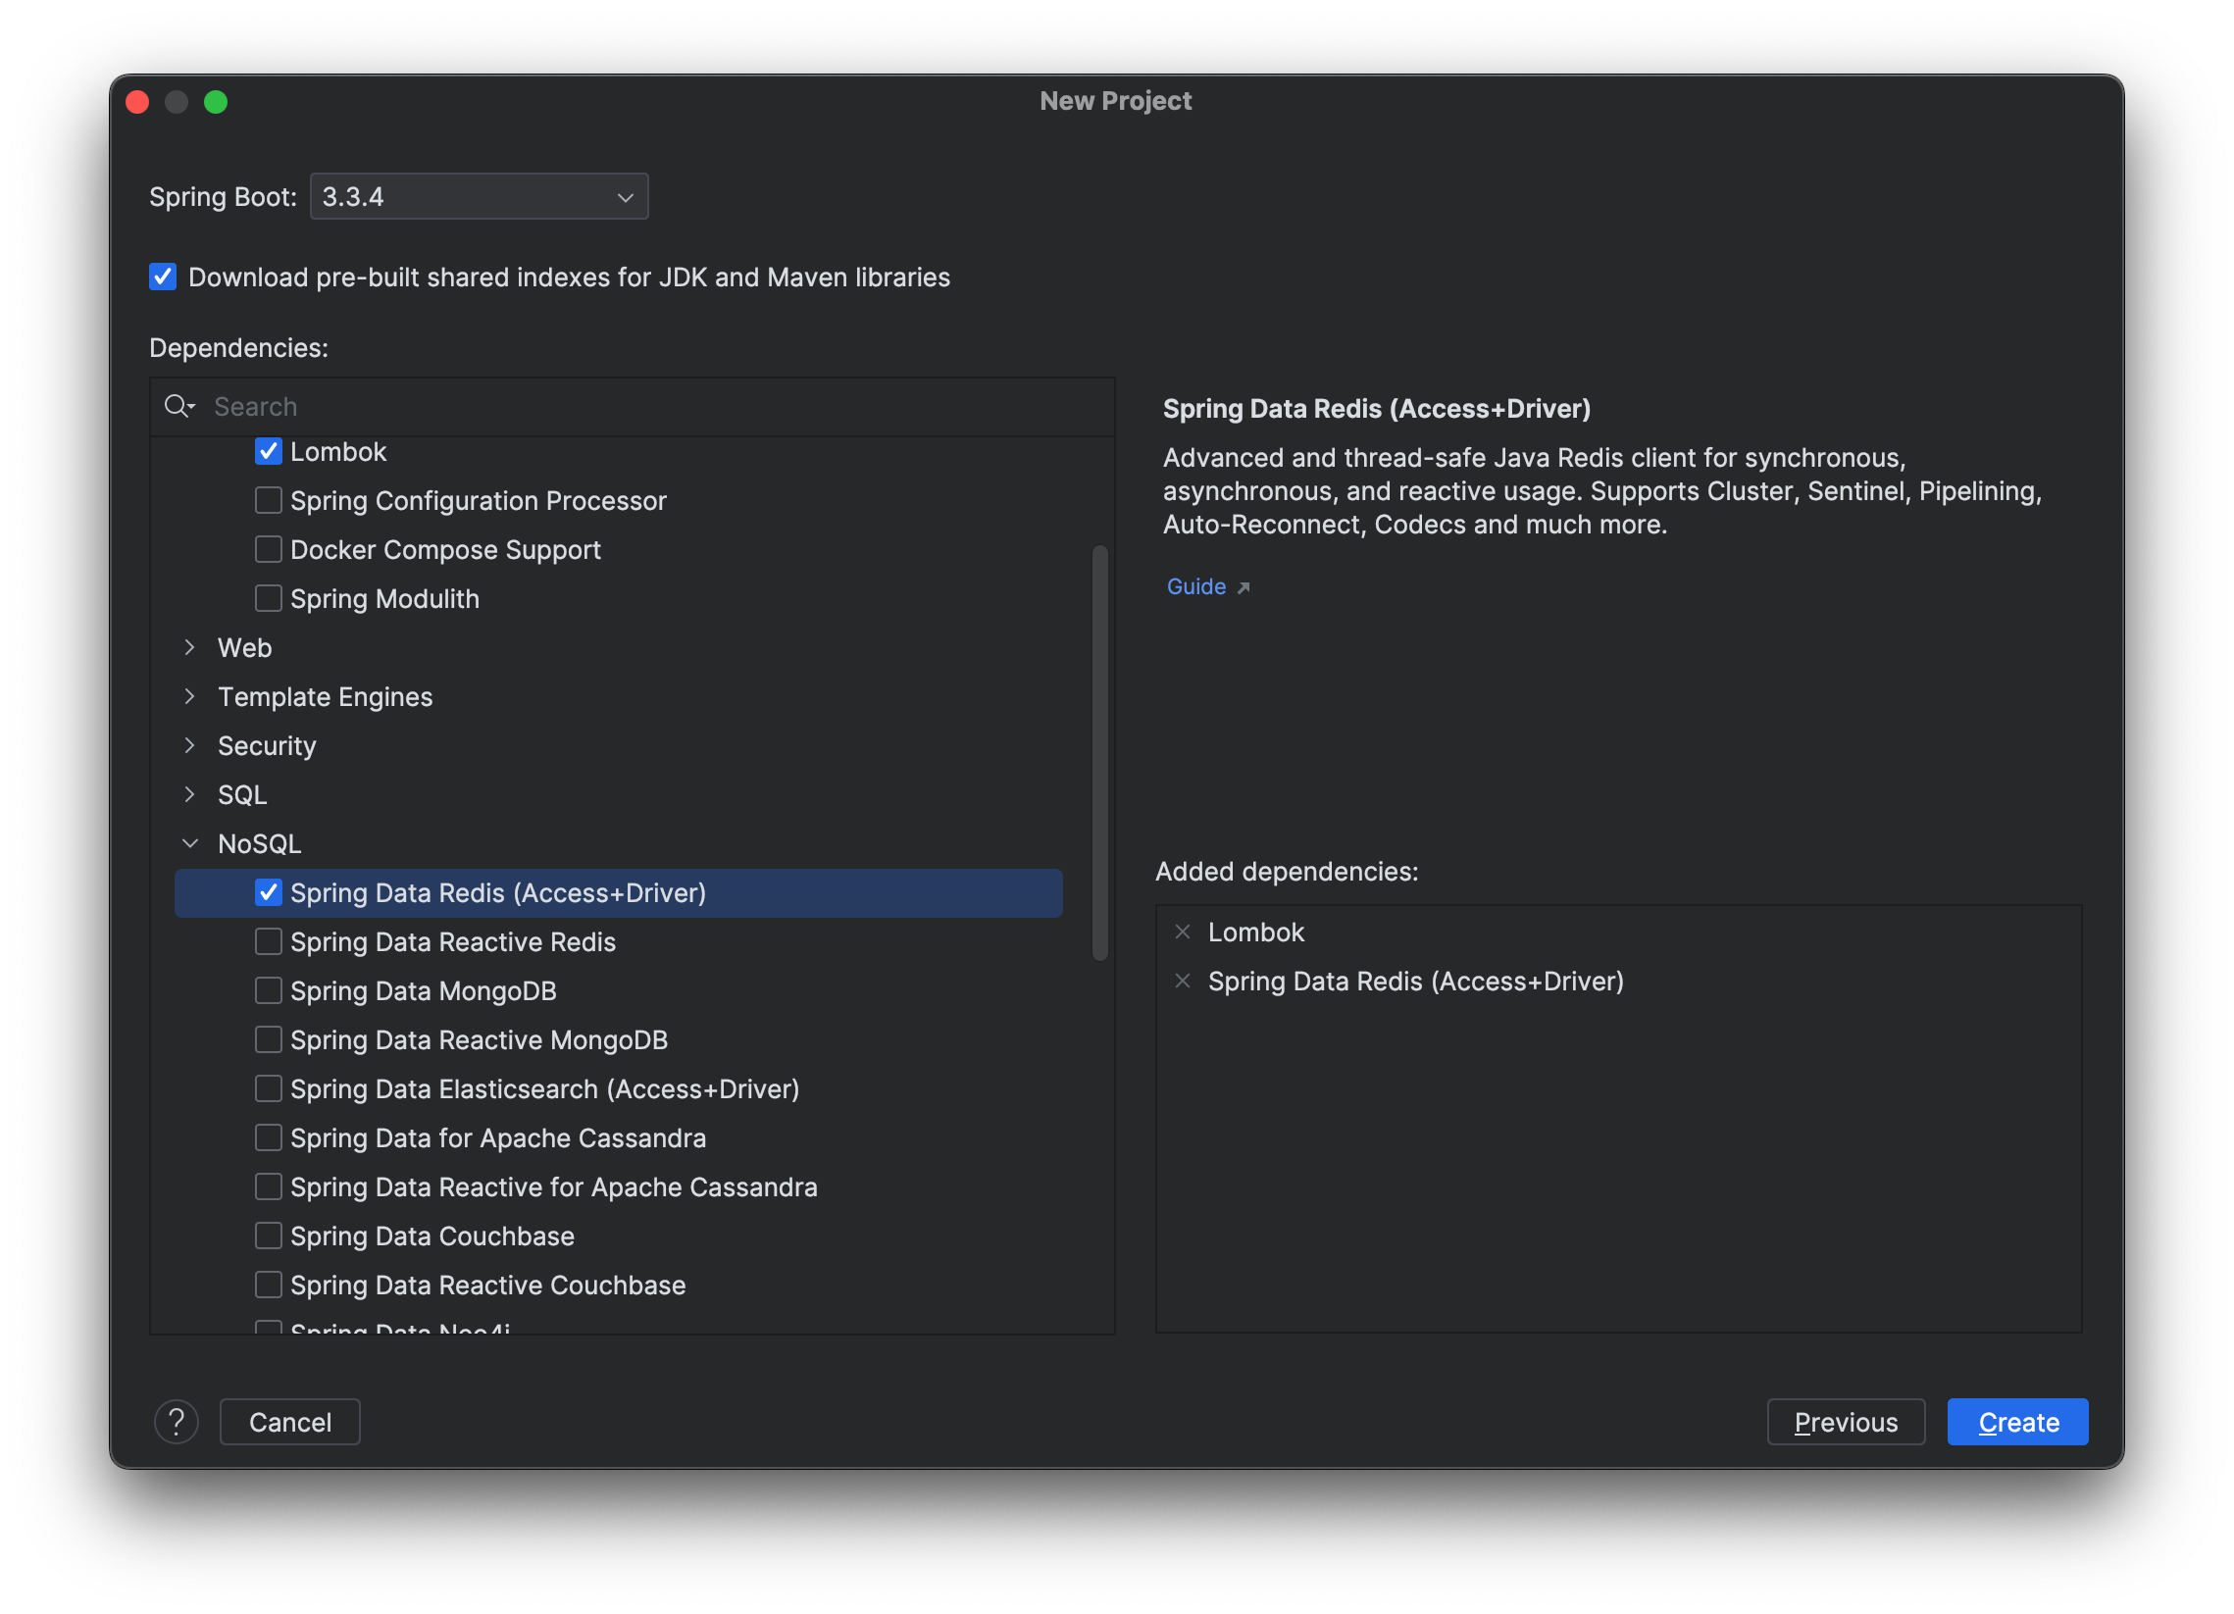
Task: Enable Spring Data Couchbase checkbox
Action: (x=268, y=1236)
